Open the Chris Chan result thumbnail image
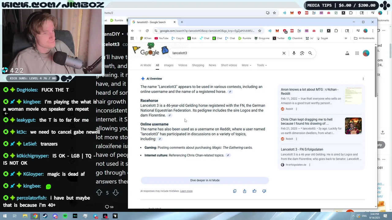392x220 pixels. (x=353, y=126)
